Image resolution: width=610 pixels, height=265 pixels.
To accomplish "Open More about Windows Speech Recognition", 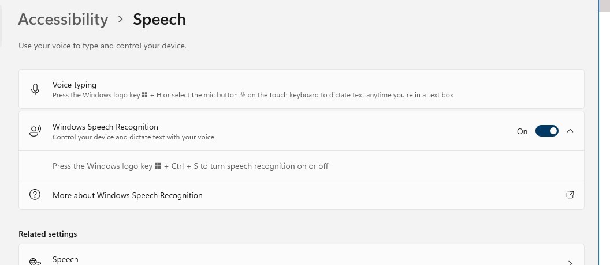I will click(128, 195).
